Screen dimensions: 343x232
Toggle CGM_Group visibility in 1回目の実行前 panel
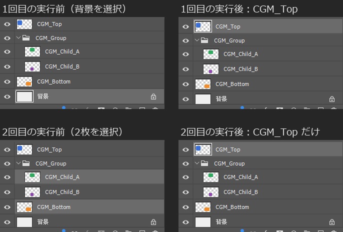(x=7, y=38)
